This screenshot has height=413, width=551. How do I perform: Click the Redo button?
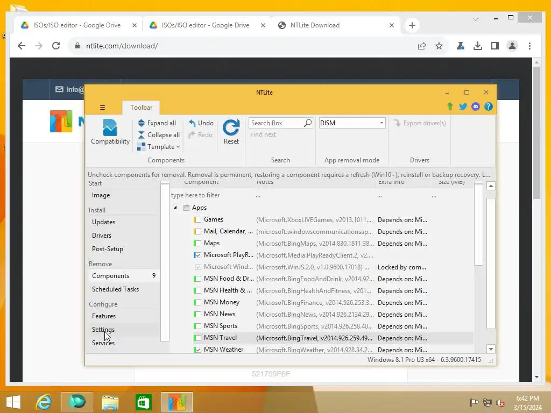200,135
